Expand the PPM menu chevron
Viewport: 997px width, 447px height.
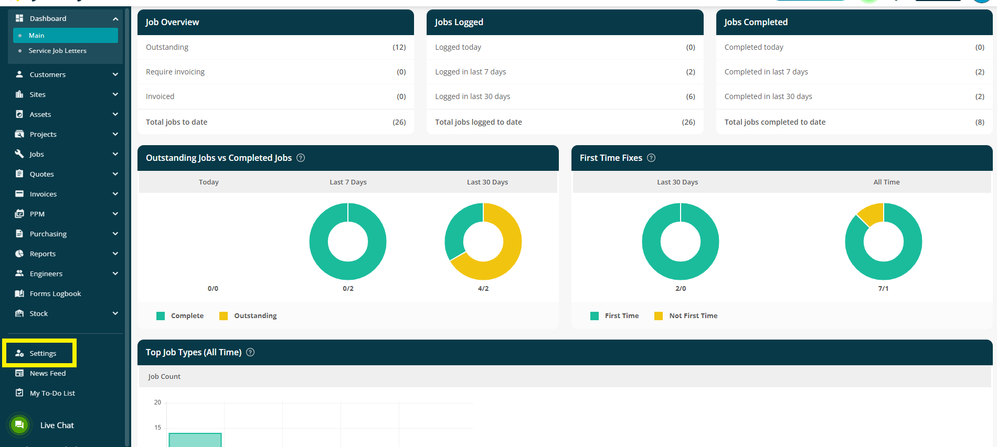click(115, 214)
